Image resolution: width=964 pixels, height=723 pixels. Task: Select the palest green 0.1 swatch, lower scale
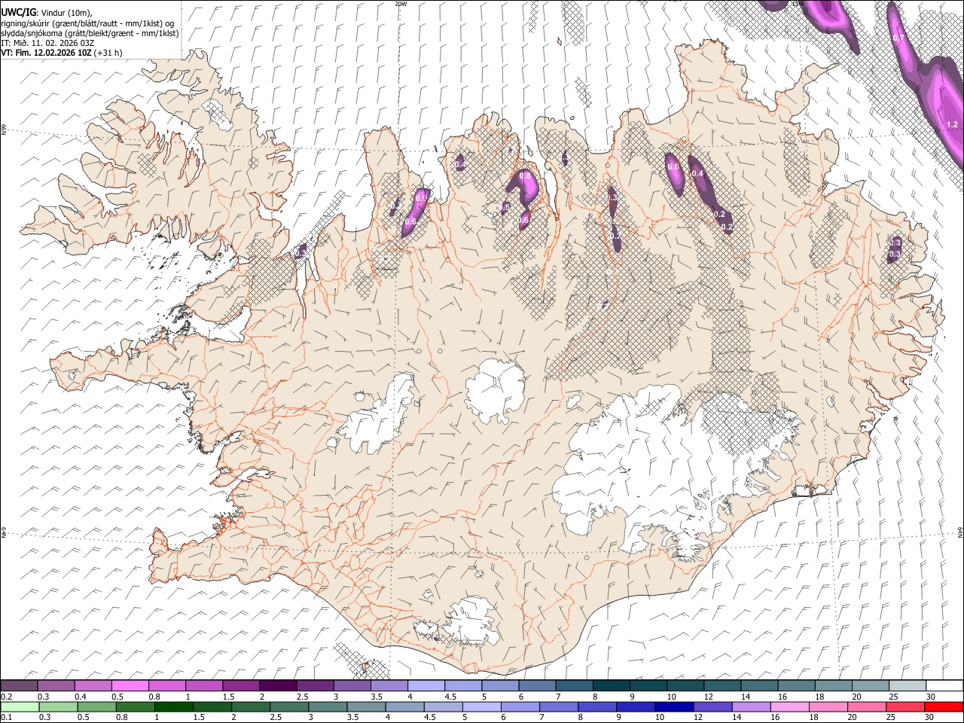[x=19, y=707]
